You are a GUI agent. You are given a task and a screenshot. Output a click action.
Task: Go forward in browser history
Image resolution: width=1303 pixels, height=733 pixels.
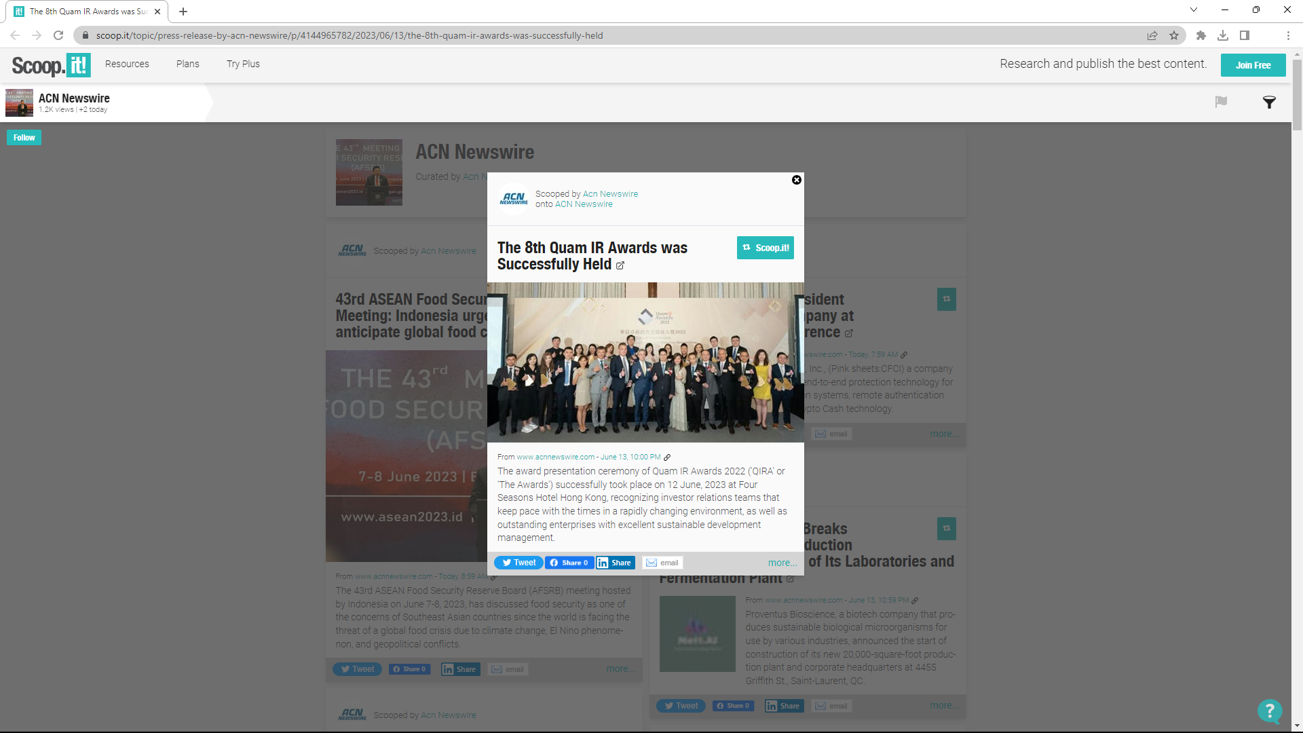(37, 35)
